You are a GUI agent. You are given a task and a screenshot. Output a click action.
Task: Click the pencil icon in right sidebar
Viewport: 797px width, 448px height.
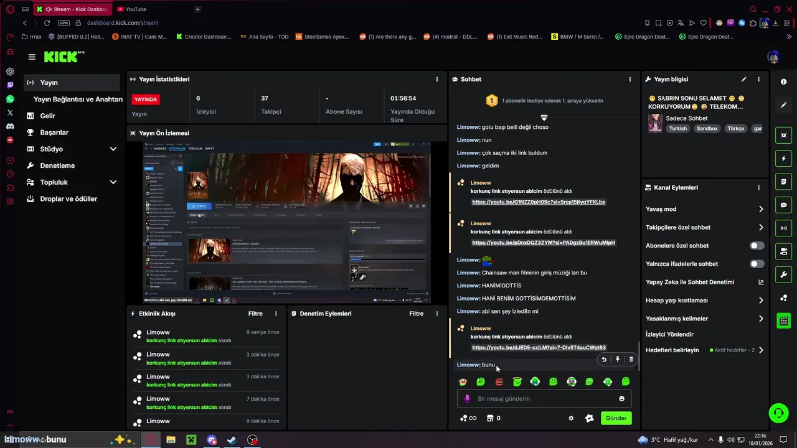coord(783,105)
